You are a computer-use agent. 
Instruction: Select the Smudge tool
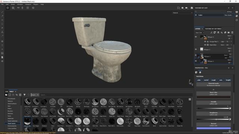(2, 28)
